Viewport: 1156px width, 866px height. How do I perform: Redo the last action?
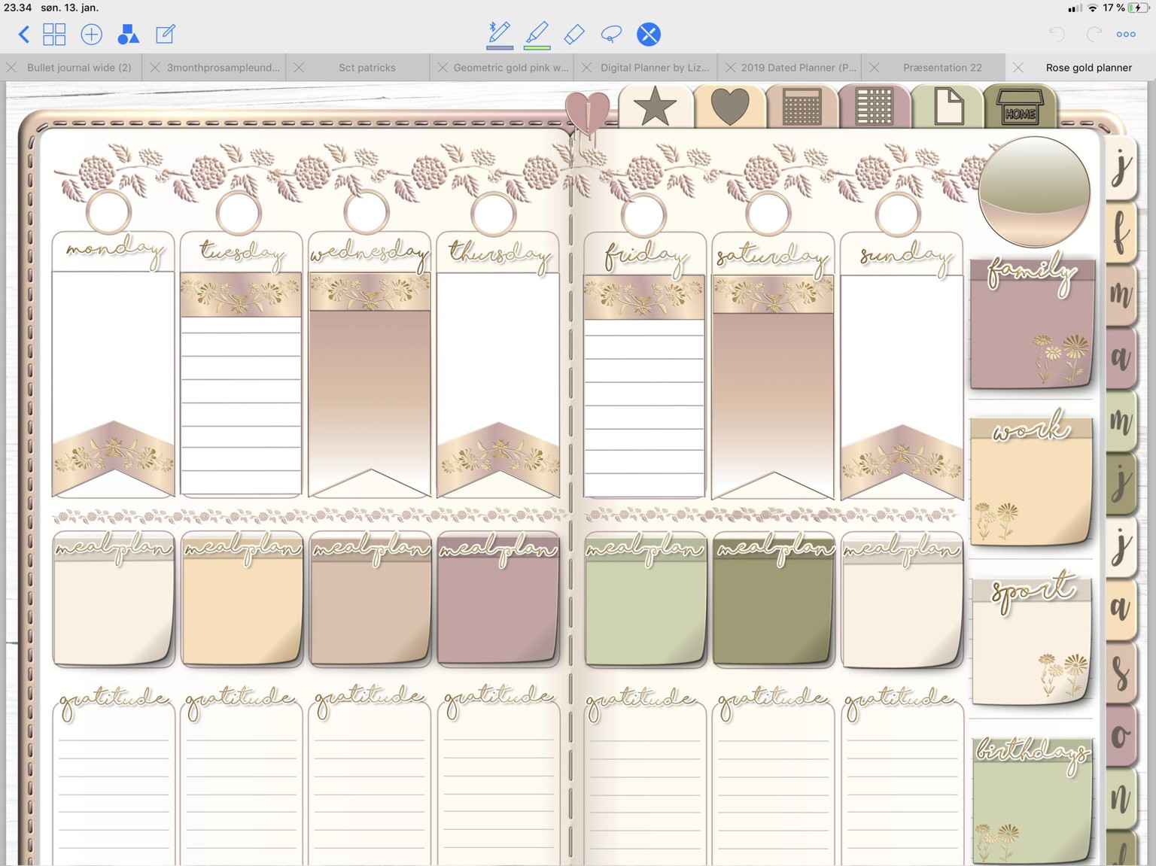[x=1094, y=35]
